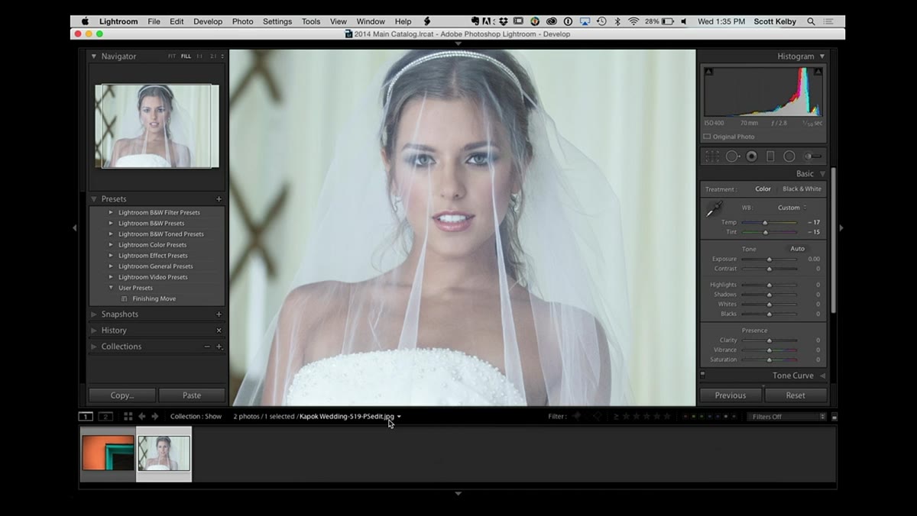
Task: Click the Reset button
Action: click(x=795, y=395)
